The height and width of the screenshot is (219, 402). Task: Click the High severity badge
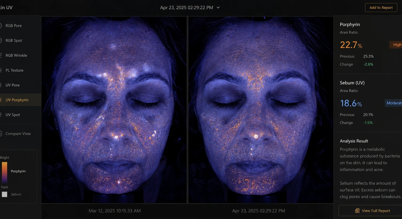pos(396,45)
